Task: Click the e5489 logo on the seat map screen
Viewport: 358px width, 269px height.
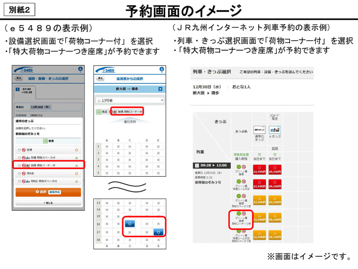Action: 105,70
